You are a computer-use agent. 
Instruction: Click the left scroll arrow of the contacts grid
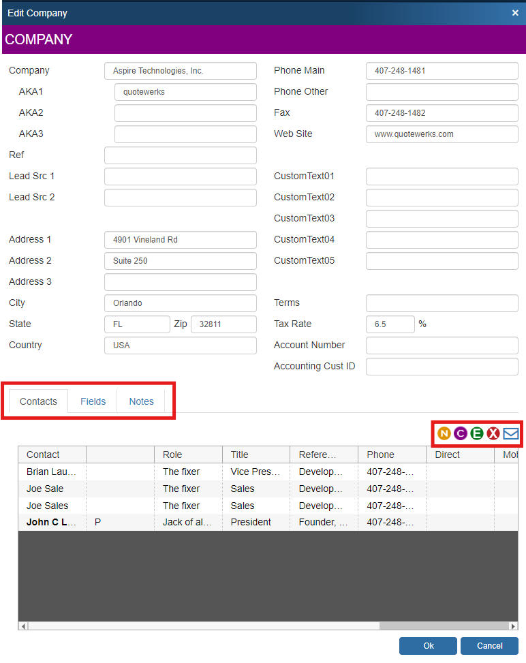click(23, 626)
